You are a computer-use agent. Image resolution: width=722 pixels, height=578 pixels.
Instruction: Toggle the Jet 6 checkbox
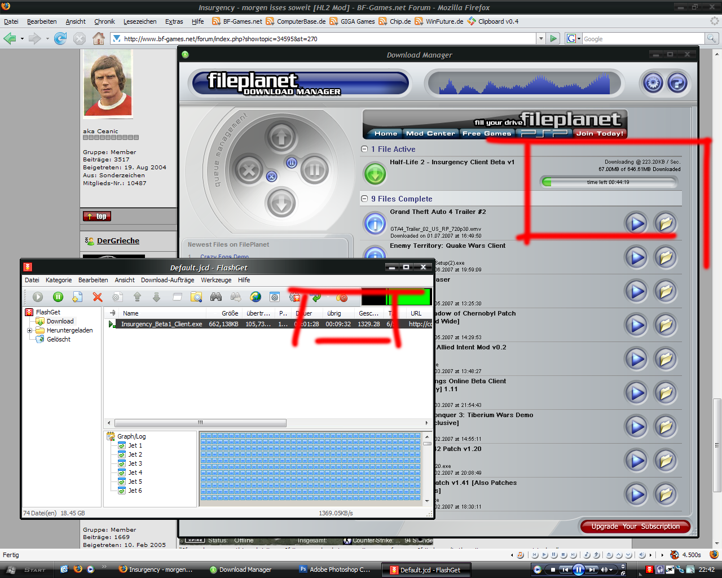click(121, 491)
